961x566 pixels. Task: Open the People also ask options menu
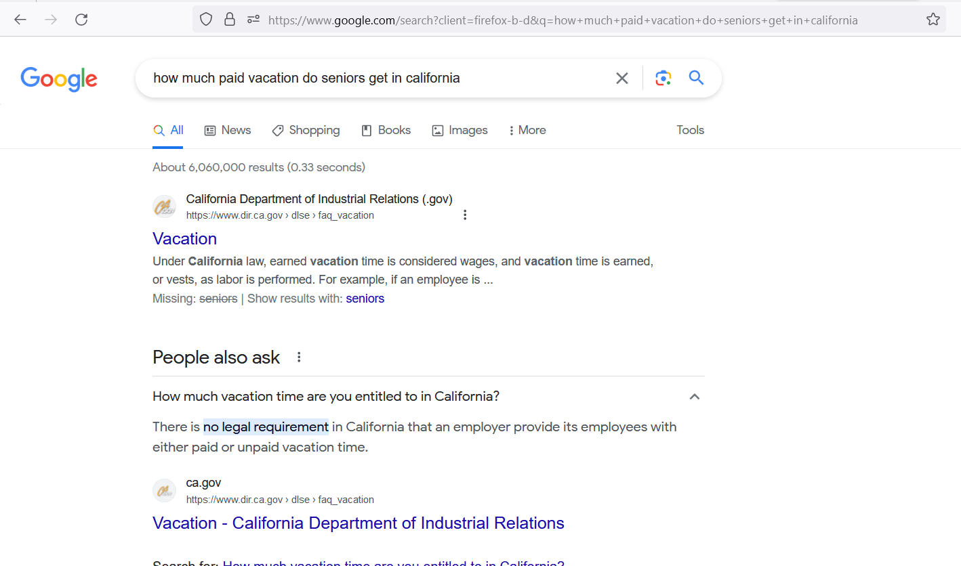(299, 357)
